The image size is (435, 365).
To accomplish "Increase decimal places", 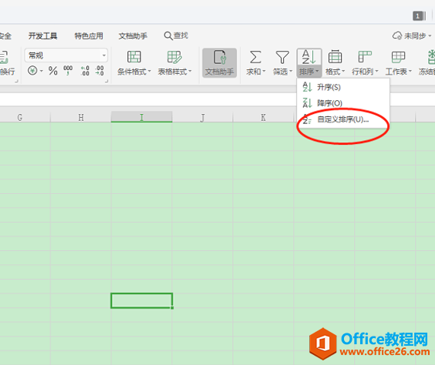I will (85, 70).
